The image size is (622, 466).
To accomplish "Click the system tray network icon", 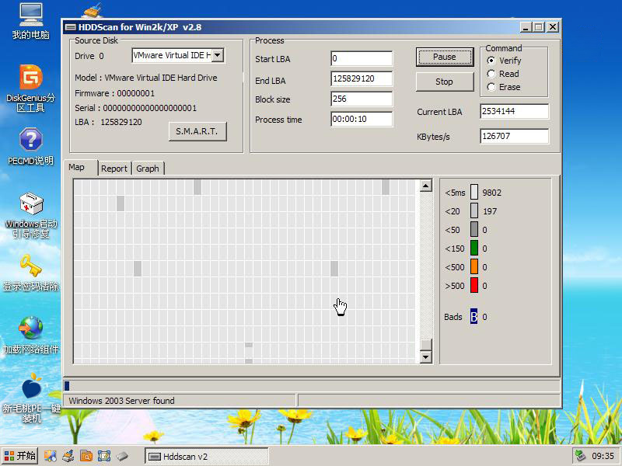I will click(x=580, y=456).
